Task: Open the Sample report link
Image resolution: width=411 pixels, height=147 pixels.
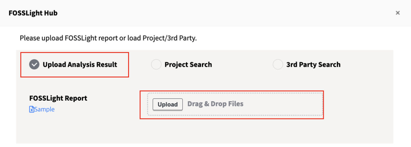Action: point(45,109)
